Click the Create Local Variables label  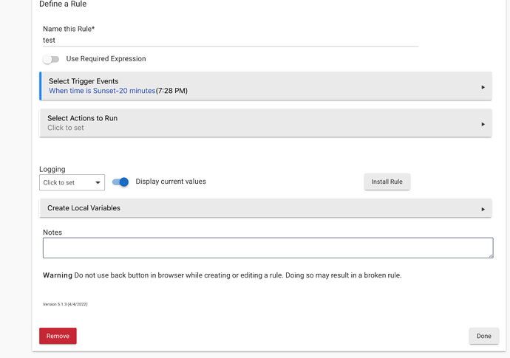[84, 208]
